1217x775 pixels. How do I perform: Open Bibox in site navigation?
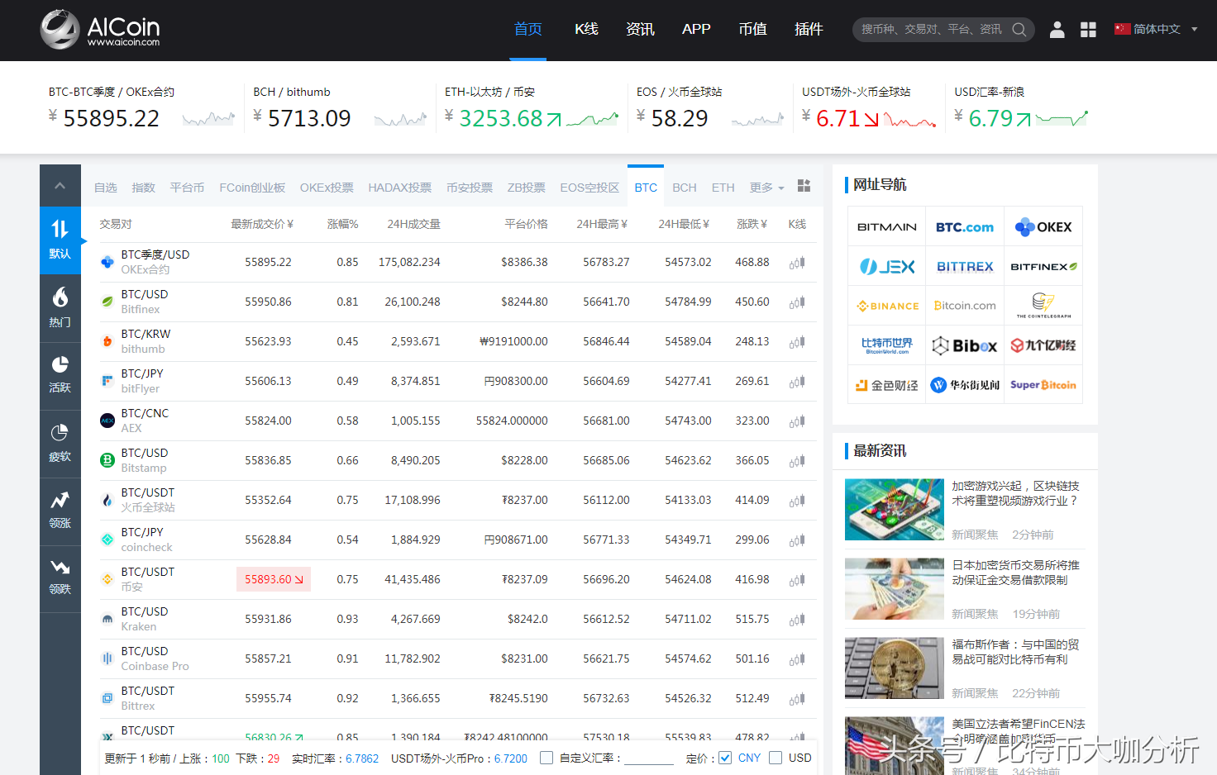[x=965, y=345]
